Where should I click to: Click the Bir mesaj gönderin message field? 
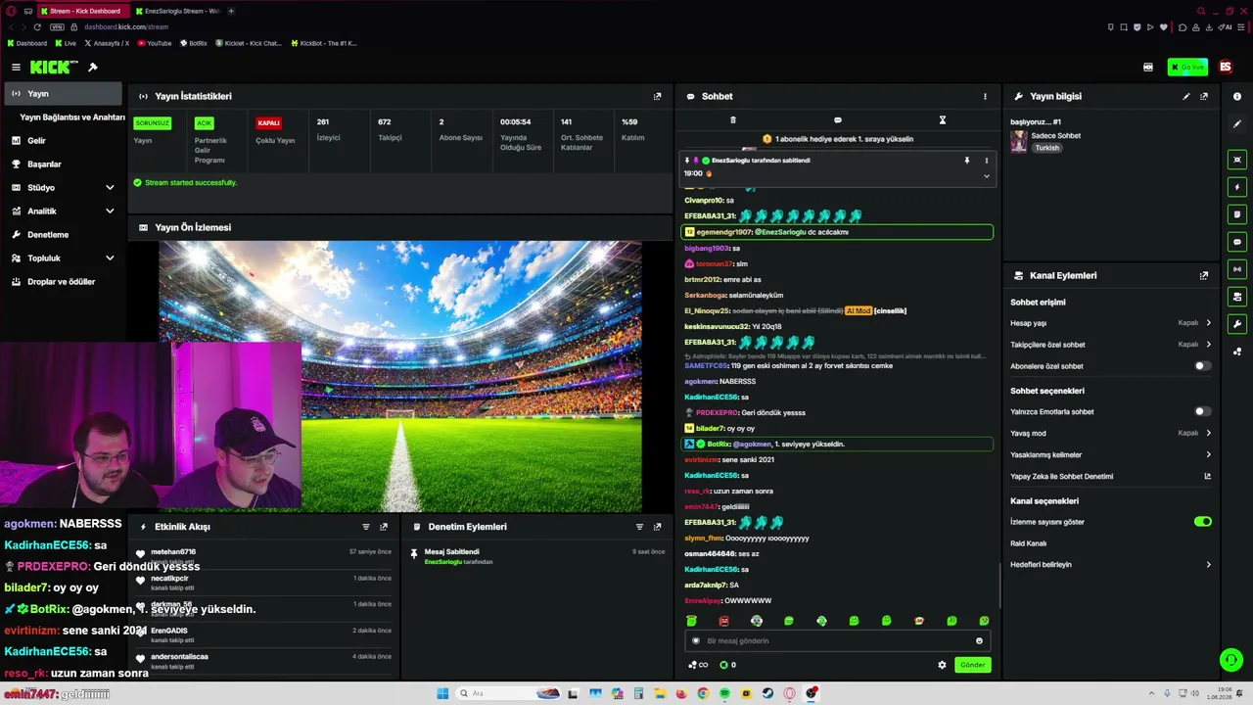coord(837,641)
